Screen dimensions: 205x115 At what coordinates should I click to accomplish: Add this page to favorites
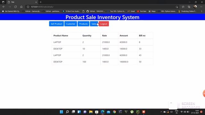click(x=177, y=7)
